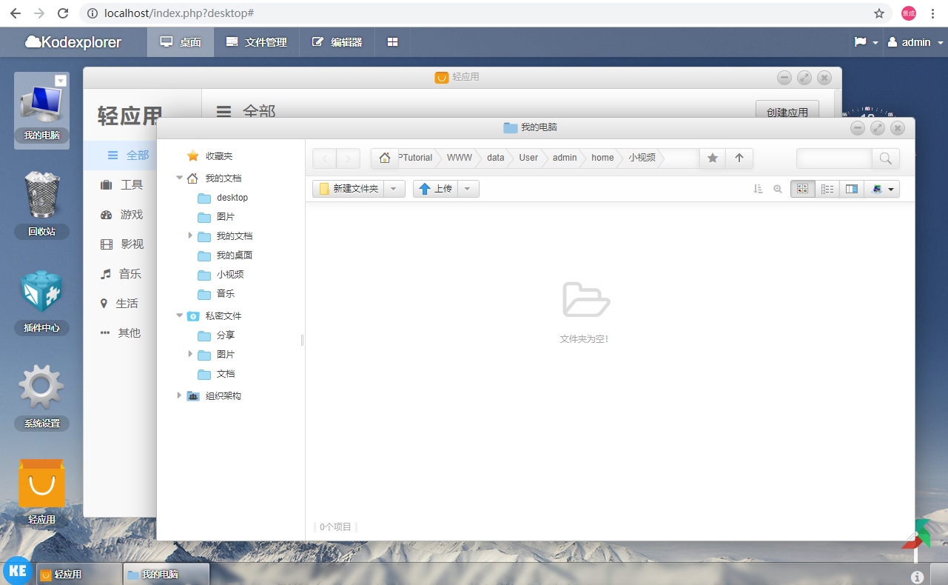This screenshot has height=585, width=948.
Task: Open the 编辑器 top menu tab
Action: click(x=337, y=42)
